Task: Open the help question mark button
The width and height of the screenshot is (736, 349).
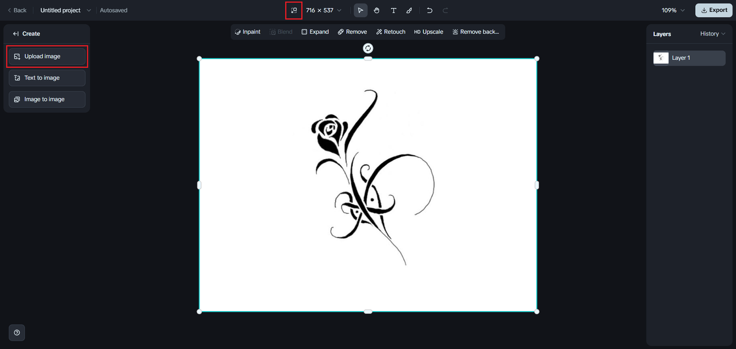Action: pos(17,332)
